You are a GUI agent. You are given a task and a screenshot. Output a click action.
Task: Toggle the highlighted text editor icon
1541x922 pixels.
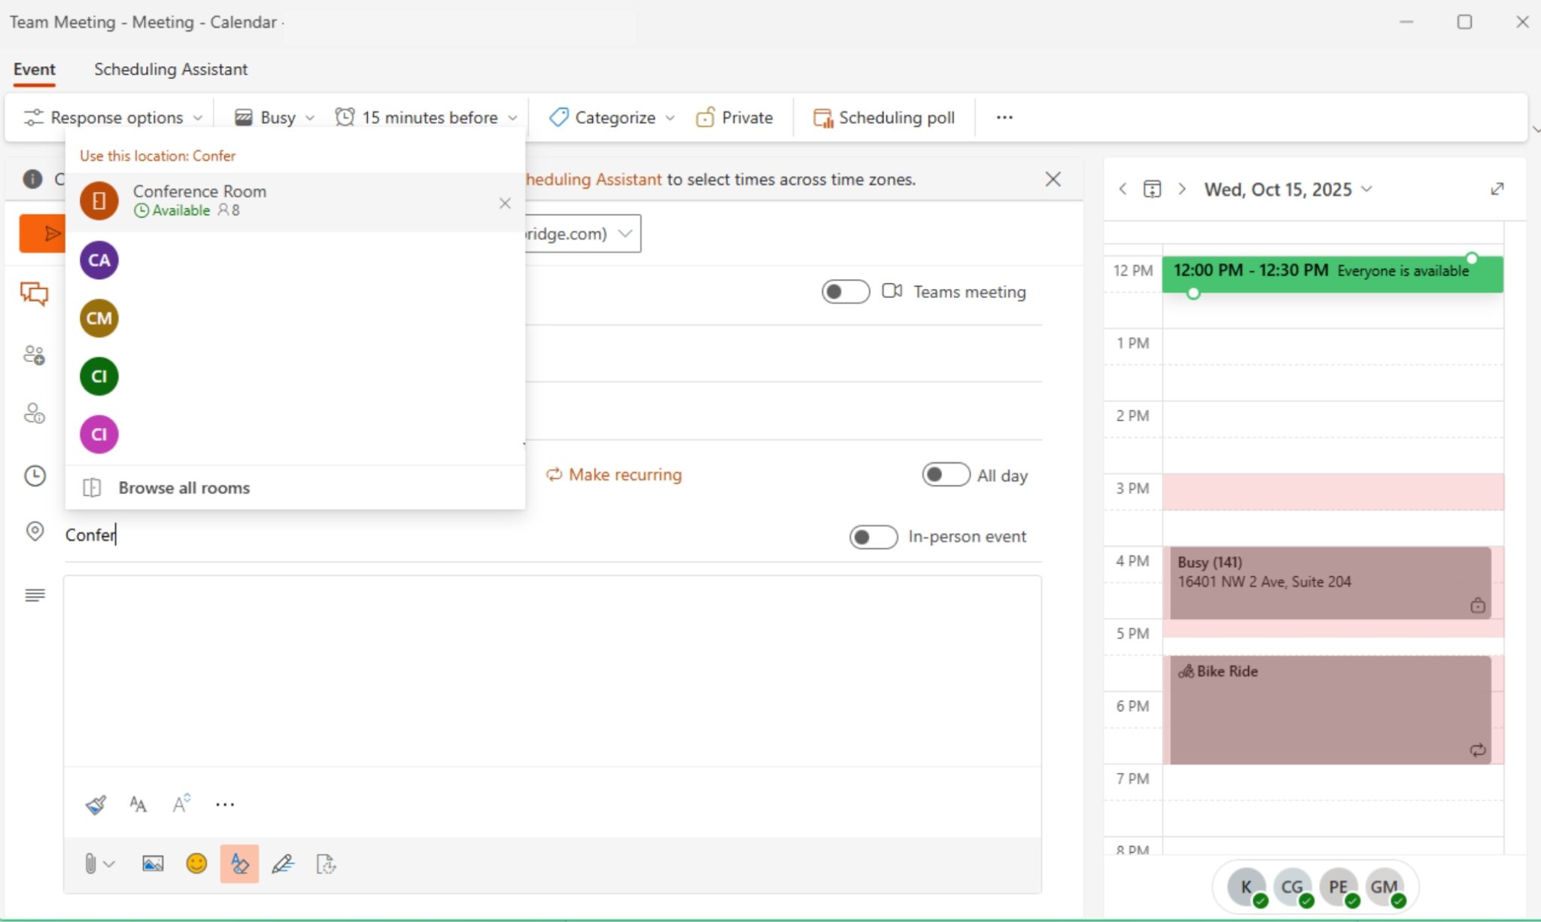click(239, 863)
